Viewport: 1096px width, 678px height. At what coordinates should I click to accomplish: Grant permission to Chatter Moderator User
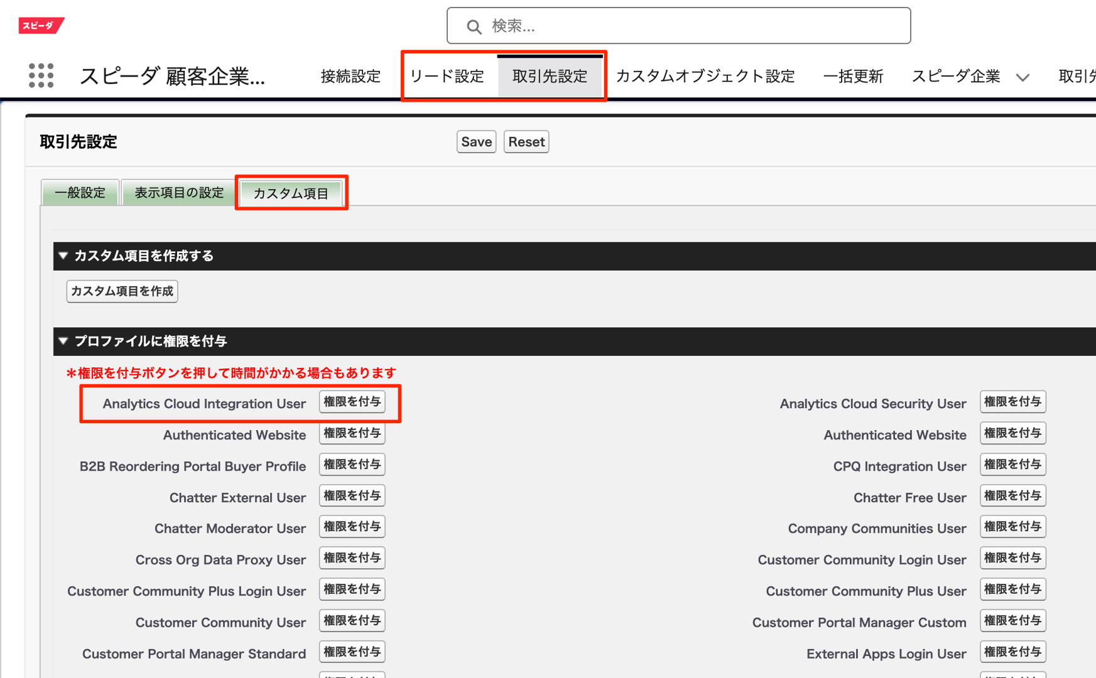tap(352, 527)
